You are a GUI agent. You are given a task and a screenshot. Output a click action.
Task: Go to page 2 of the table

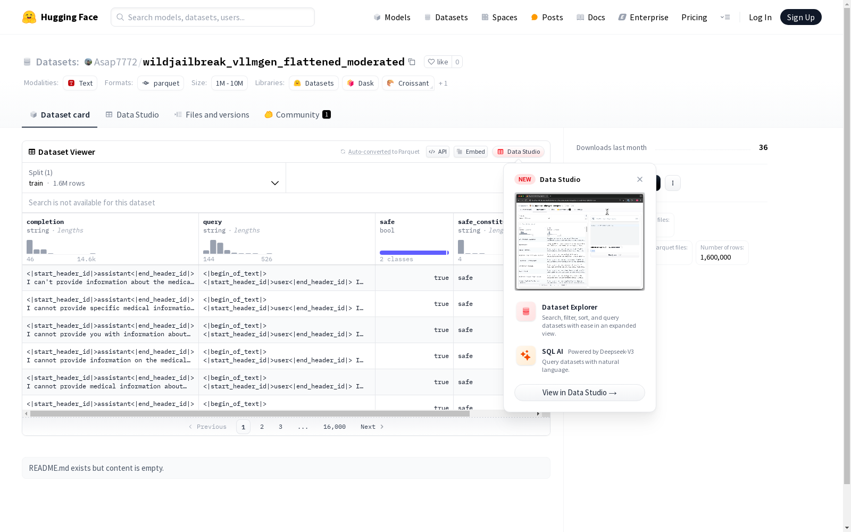click(x=262, y=427)
